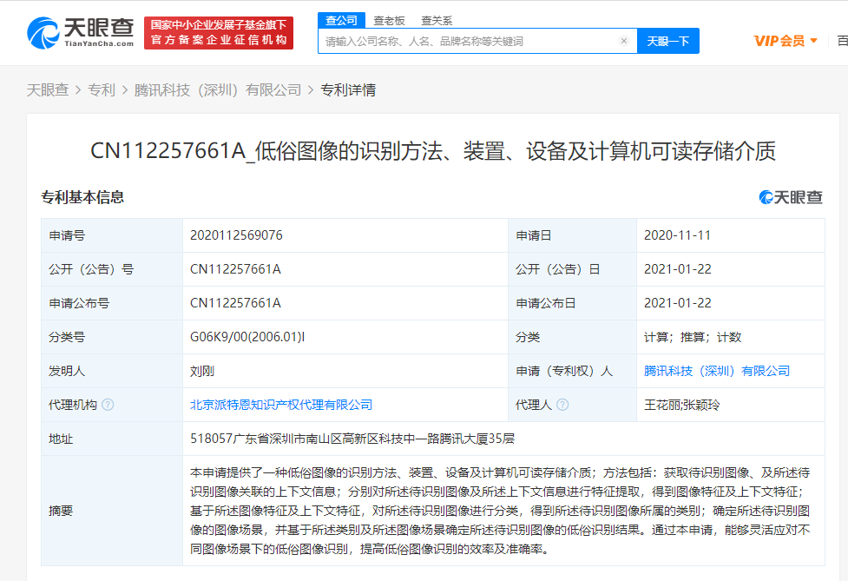Image resolution: width=848 pixels, height=581 pixels.
Task: Click the 官方备案企业征信机构 badge text
Action: (219, 39)
